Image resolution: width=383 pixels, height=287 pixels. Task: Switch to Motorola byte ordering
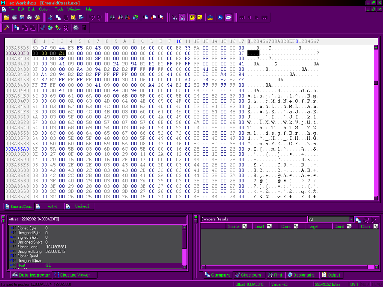220,17
